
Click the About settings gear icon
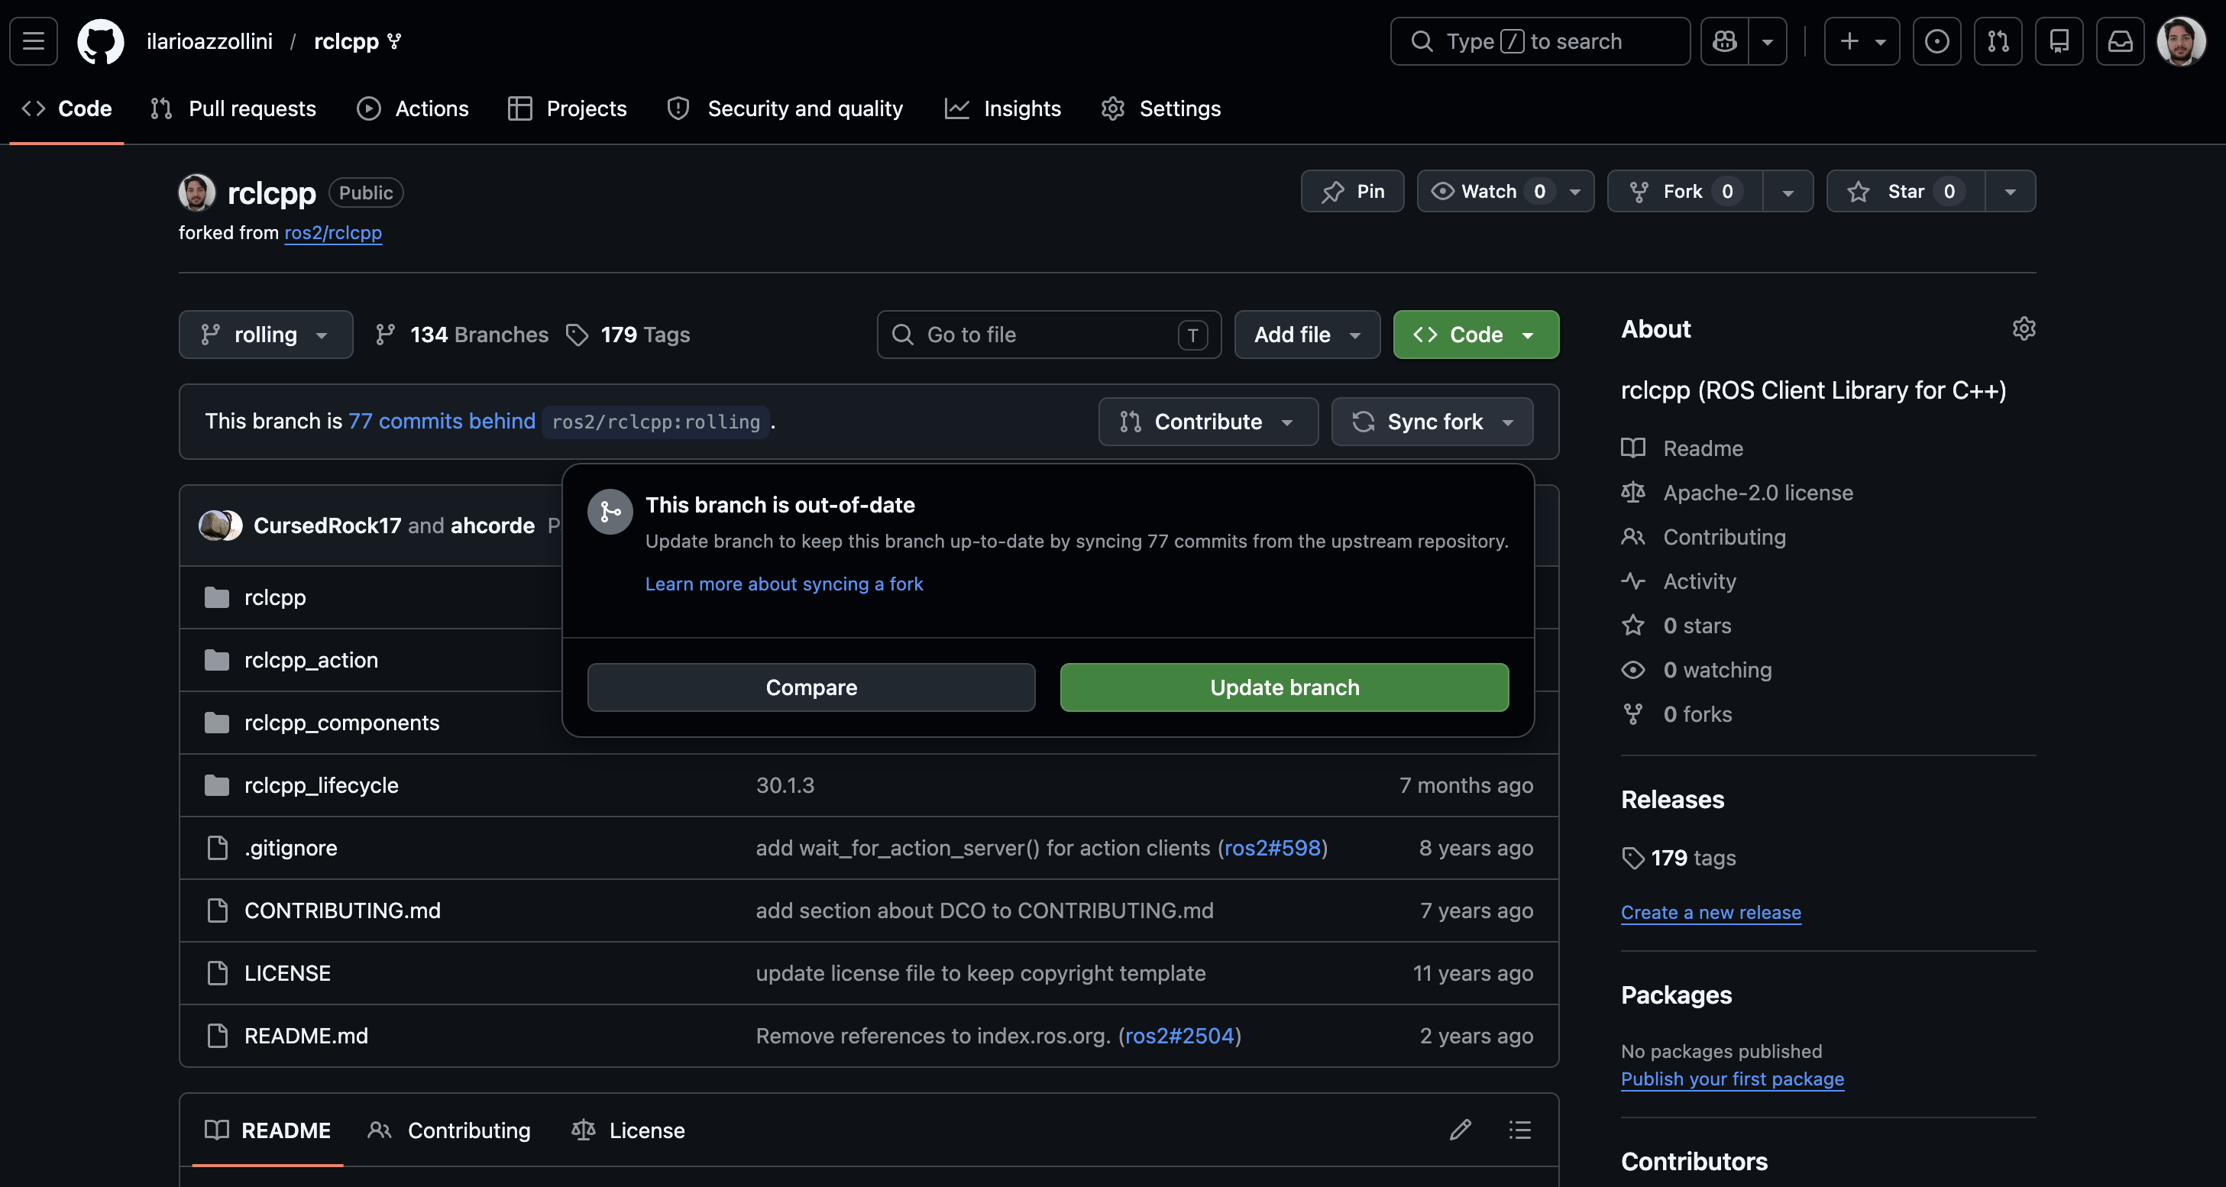2024,328
